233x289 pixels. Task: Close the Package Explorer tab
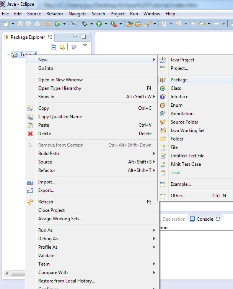pyautogui.click(x=50, y=37)
